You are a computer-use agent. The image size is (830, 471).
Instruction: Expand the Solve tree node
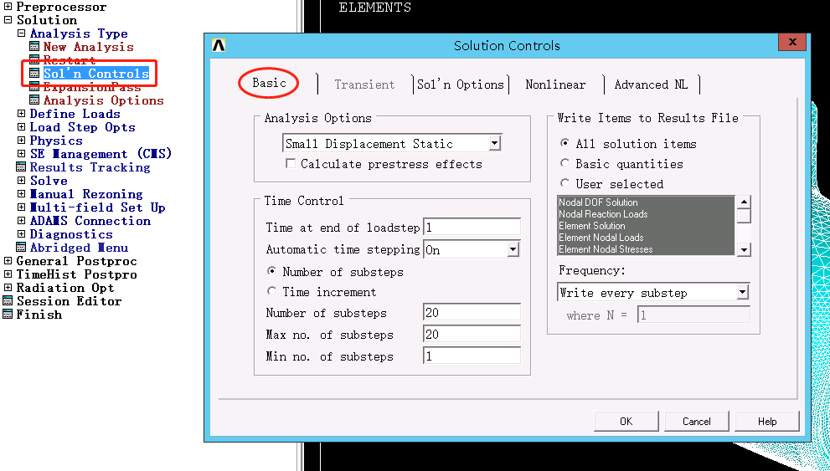click(21, 180)
